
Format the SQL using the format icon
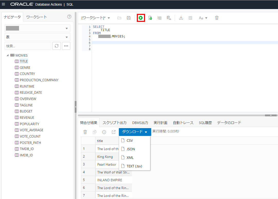coord(190,18)
